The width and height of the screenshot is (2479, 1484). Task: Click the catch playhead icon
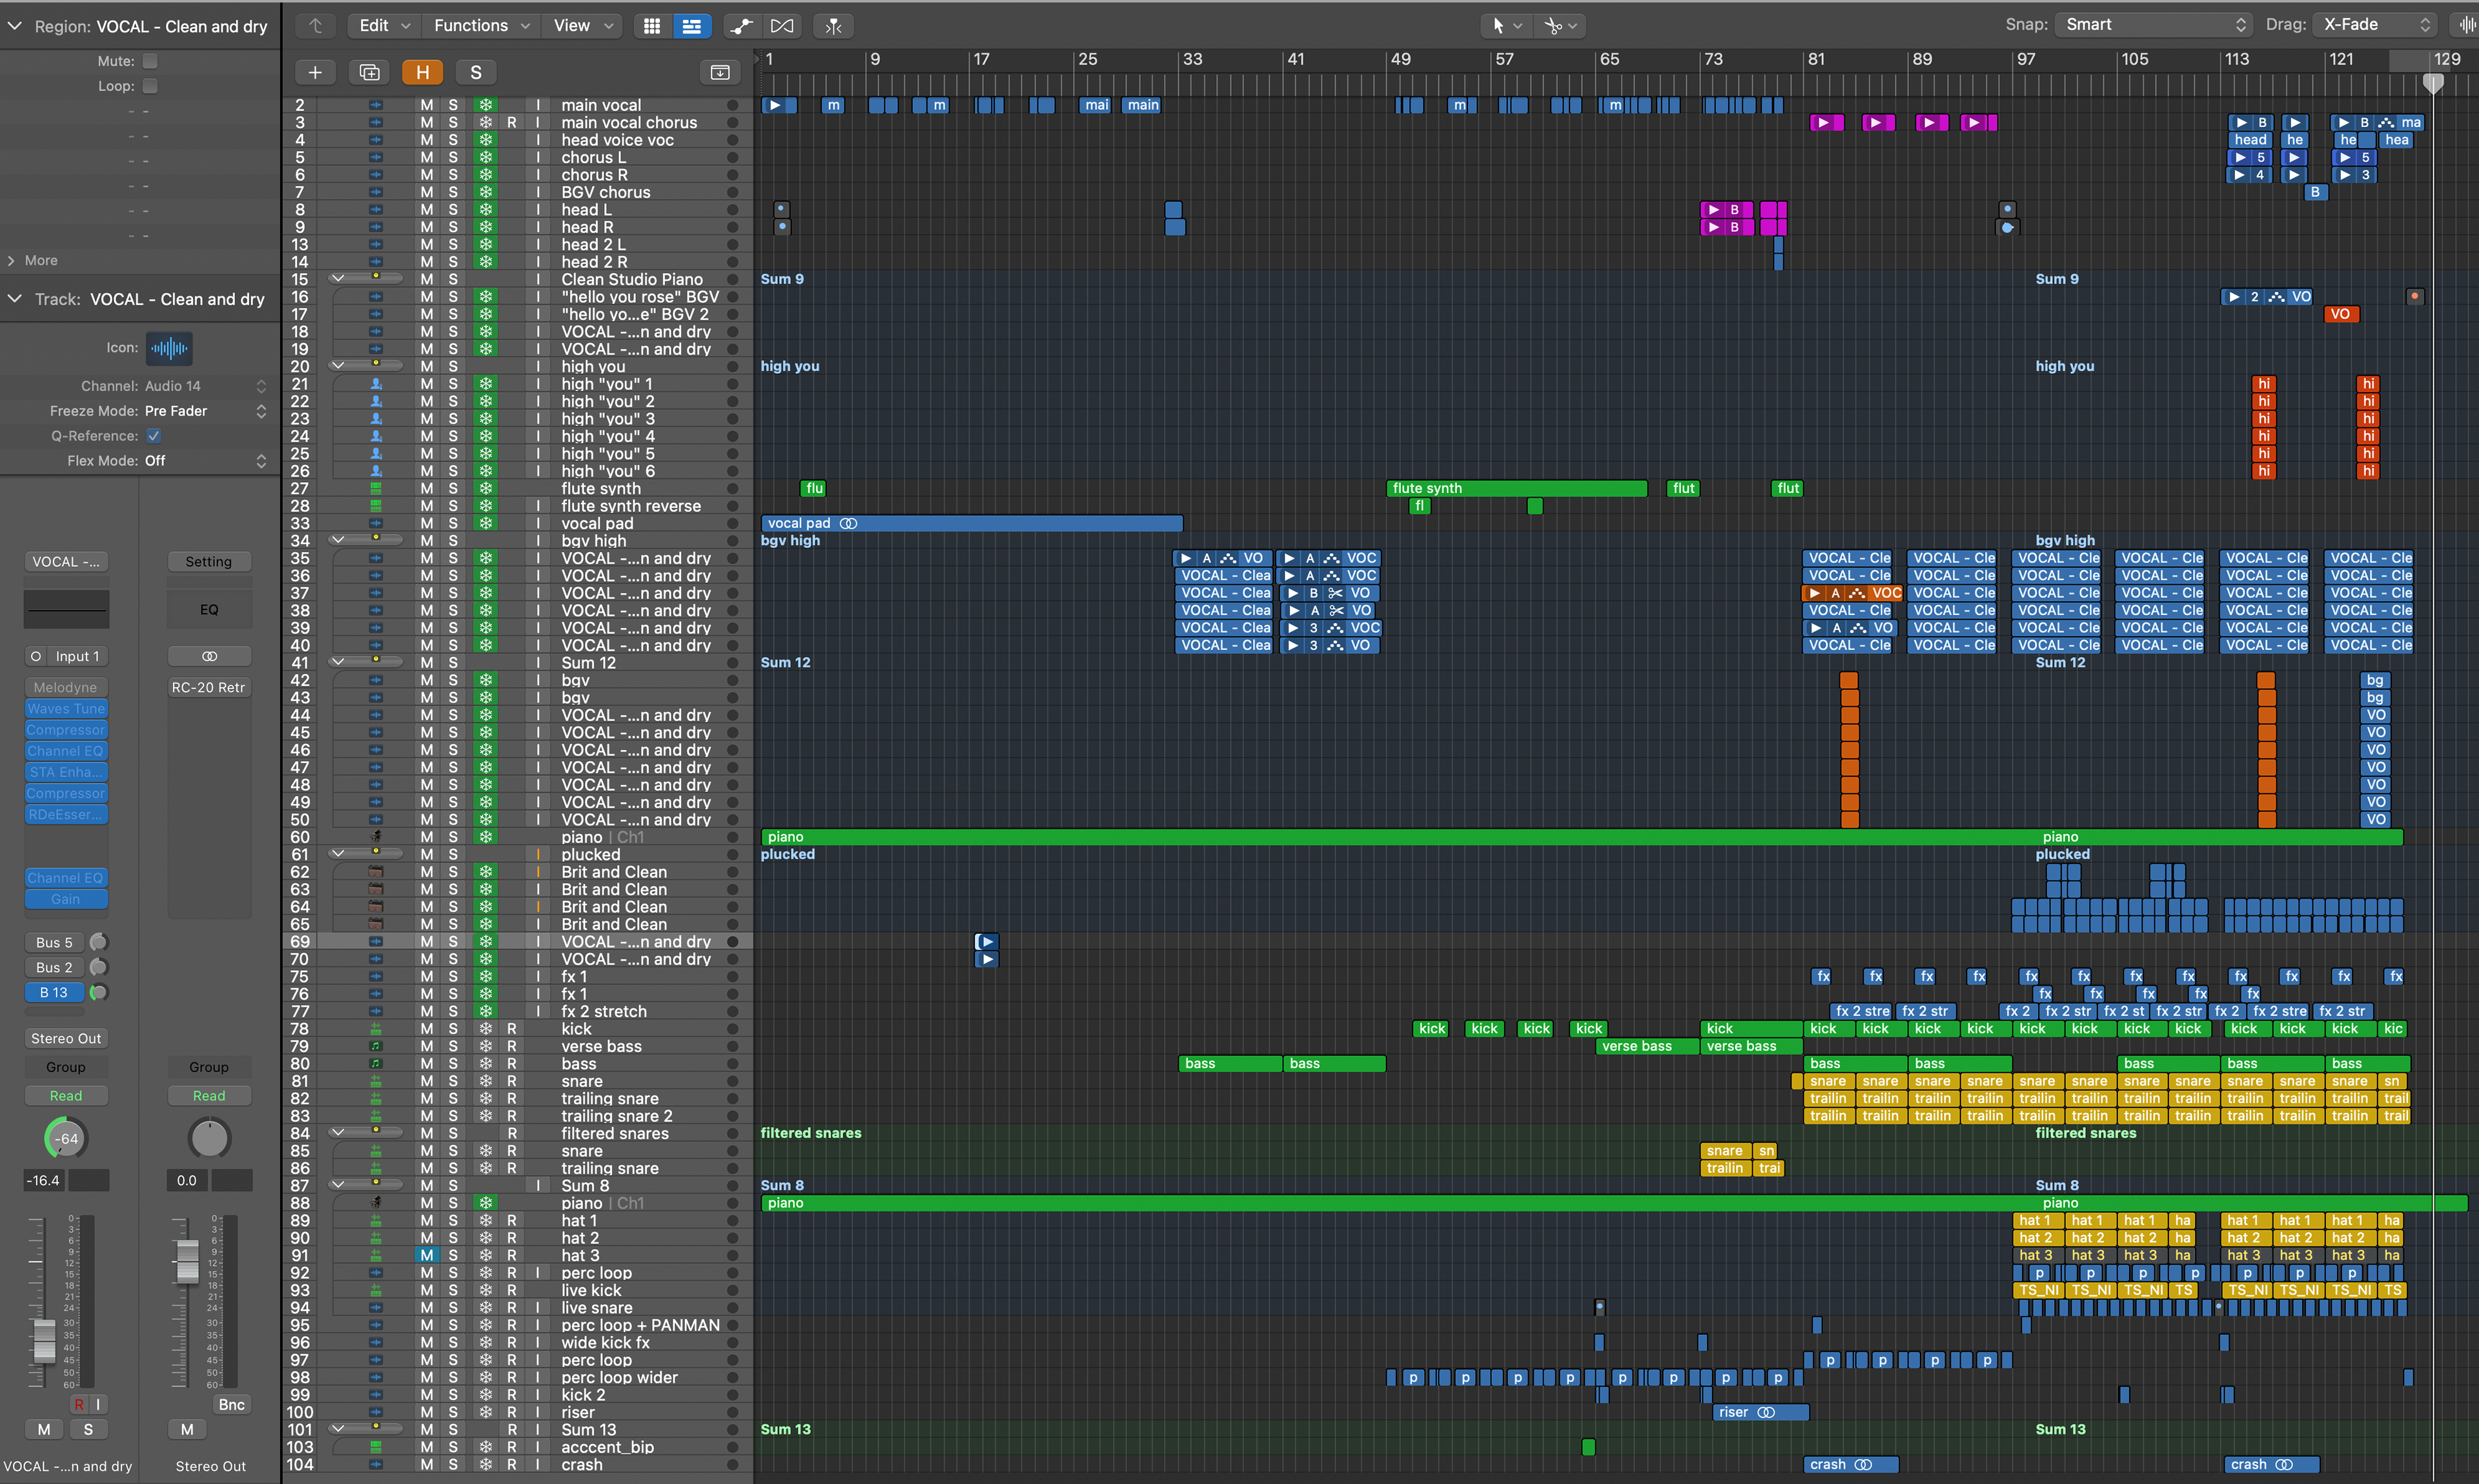point(833,26)
